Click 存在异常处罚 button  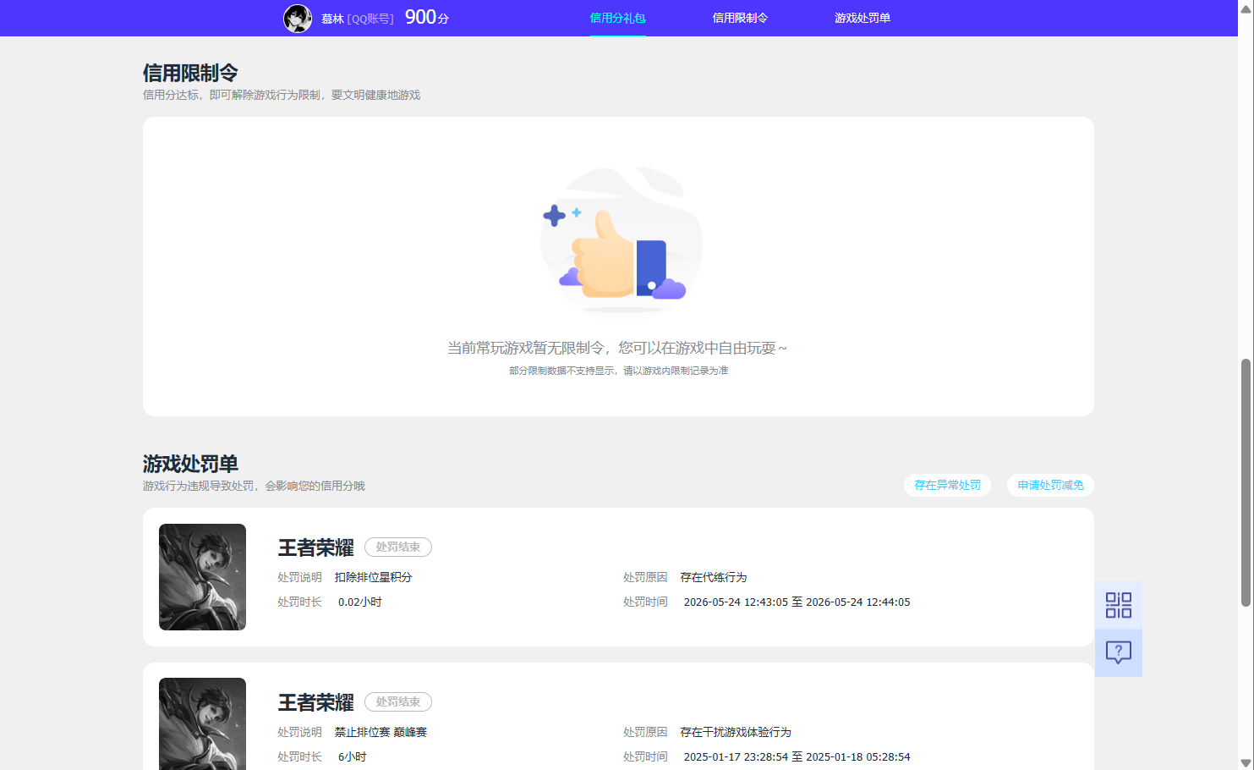pos(947,485)
